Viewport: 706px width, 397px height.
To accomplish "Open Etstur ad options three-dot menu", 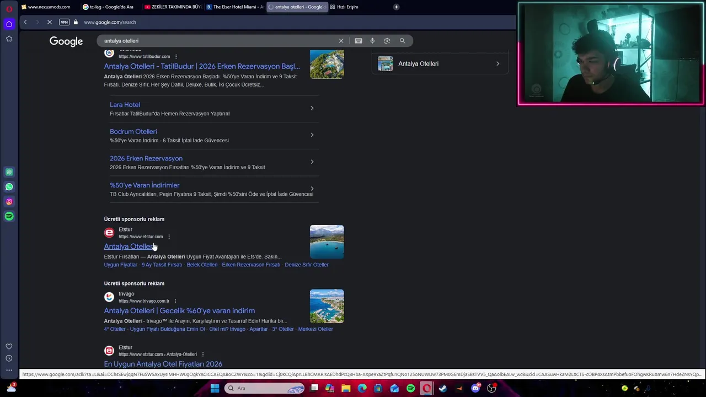I will (x=169, y=237).
